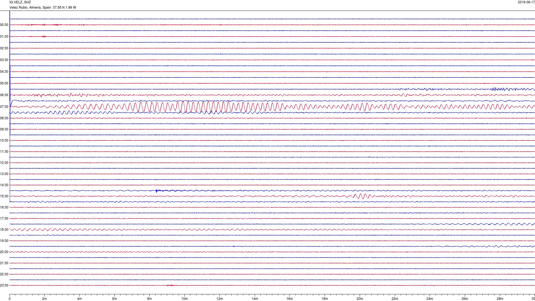Select the 02:30 time label
This screenshot has height=301, width=535.
point(4,48)
